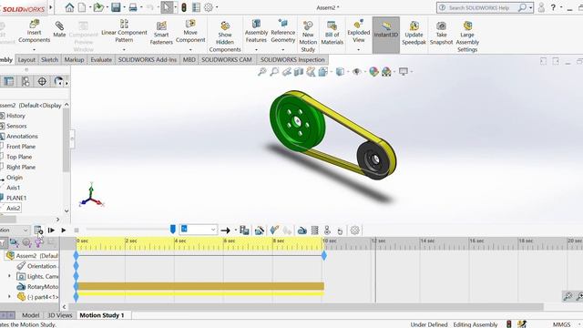583x328 pixels.
Task: Switch to the 3D Views tab
Action: point(60,315)
